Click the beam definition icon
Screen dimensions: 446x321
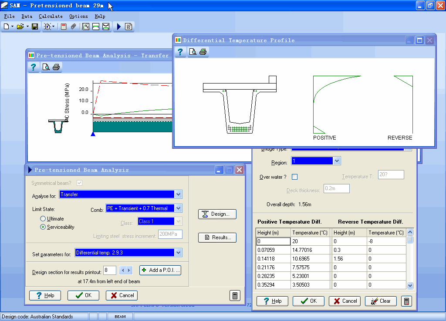click(x=96, y=27)
